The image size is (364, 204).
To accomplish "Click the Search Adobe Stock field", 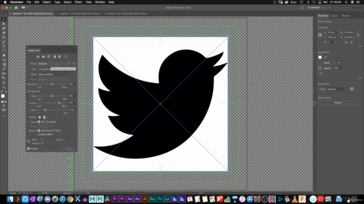I will pyautogui.click(x=345, y=7).
